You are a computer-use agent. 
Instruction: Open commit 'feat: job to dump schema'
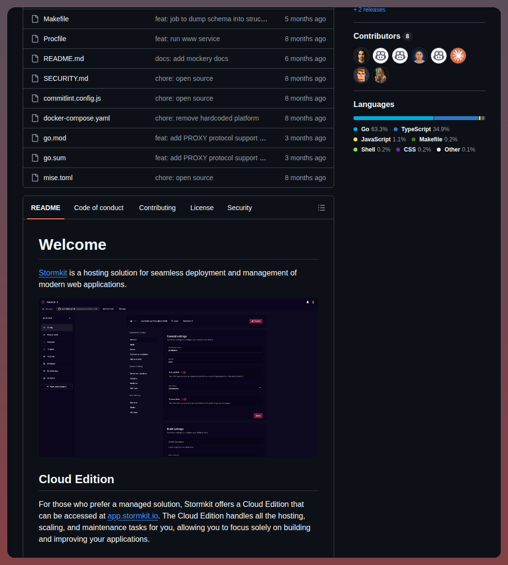(x=211, y=19)
